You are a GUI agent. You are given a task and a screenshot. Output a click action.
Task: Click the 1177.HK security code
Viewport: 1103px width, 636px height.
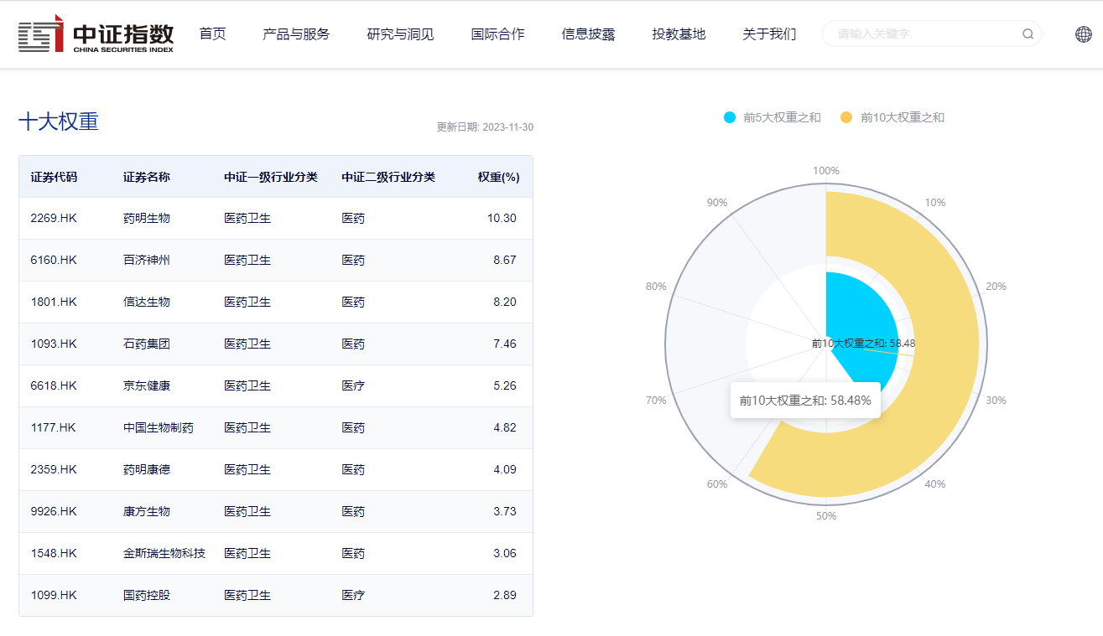point(53,427)
